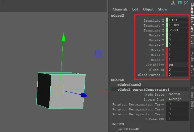Grab the green Y-axis arrow handle
Viewport: 194px width, 132px height.
(x=63, y=37)
